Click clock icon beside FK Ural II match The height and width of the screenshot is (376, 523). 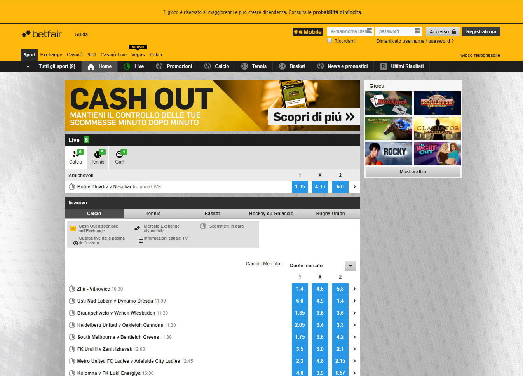coord(72,349)
